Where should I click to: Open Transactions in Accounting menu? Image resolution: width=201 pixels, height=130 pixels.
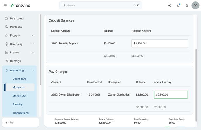(20, 113)
